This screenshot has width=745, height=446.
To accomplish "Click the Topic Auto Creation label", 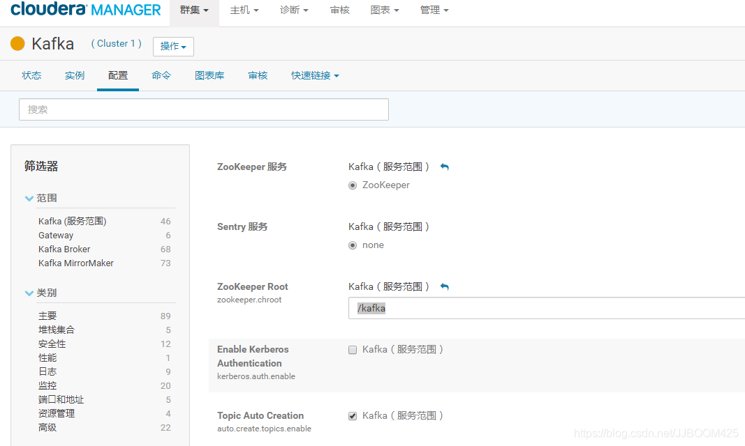I will pos(260,415).
